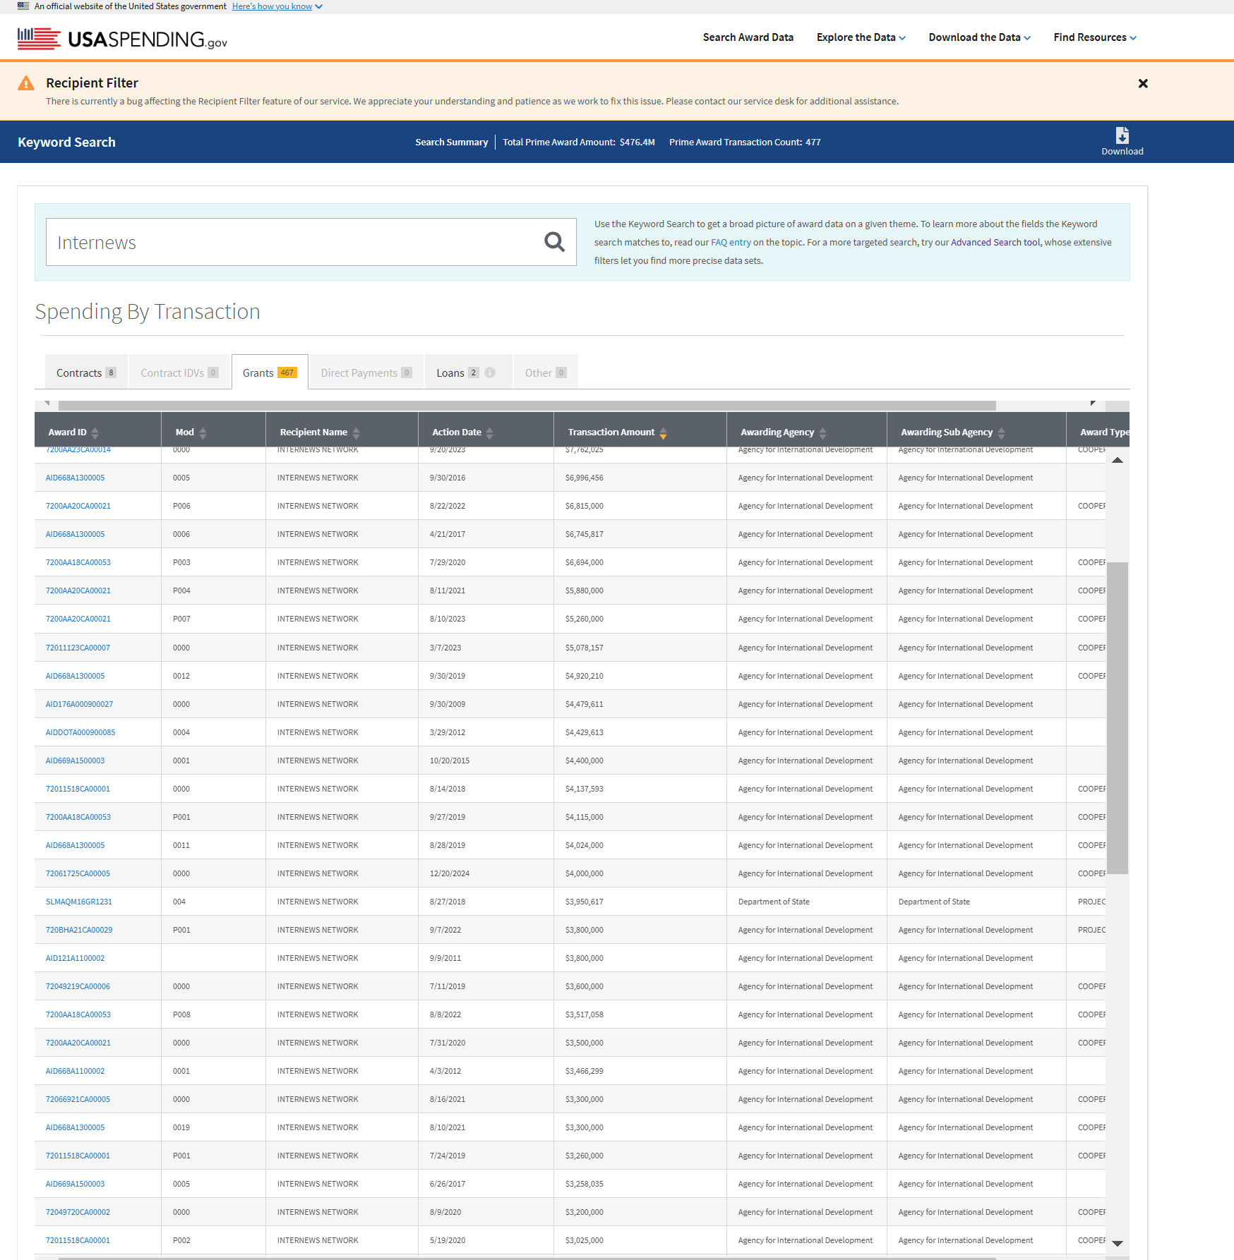
Task: Open Search Award Data page
Action: [x=748, y=37]
